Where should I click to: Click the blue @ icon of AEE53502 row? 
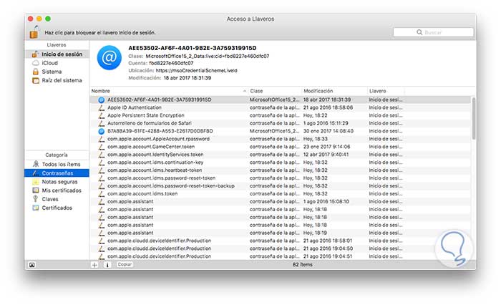102,100
